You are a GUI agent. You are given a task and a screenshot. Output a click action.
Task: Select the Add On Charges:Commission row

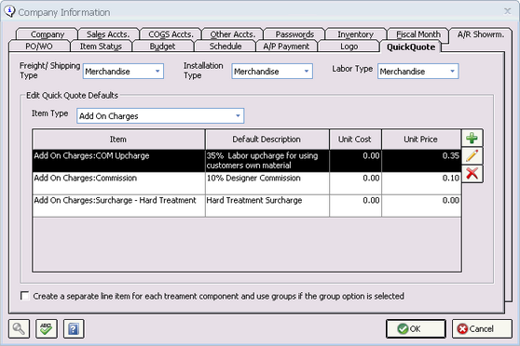(x=247, y=183)
